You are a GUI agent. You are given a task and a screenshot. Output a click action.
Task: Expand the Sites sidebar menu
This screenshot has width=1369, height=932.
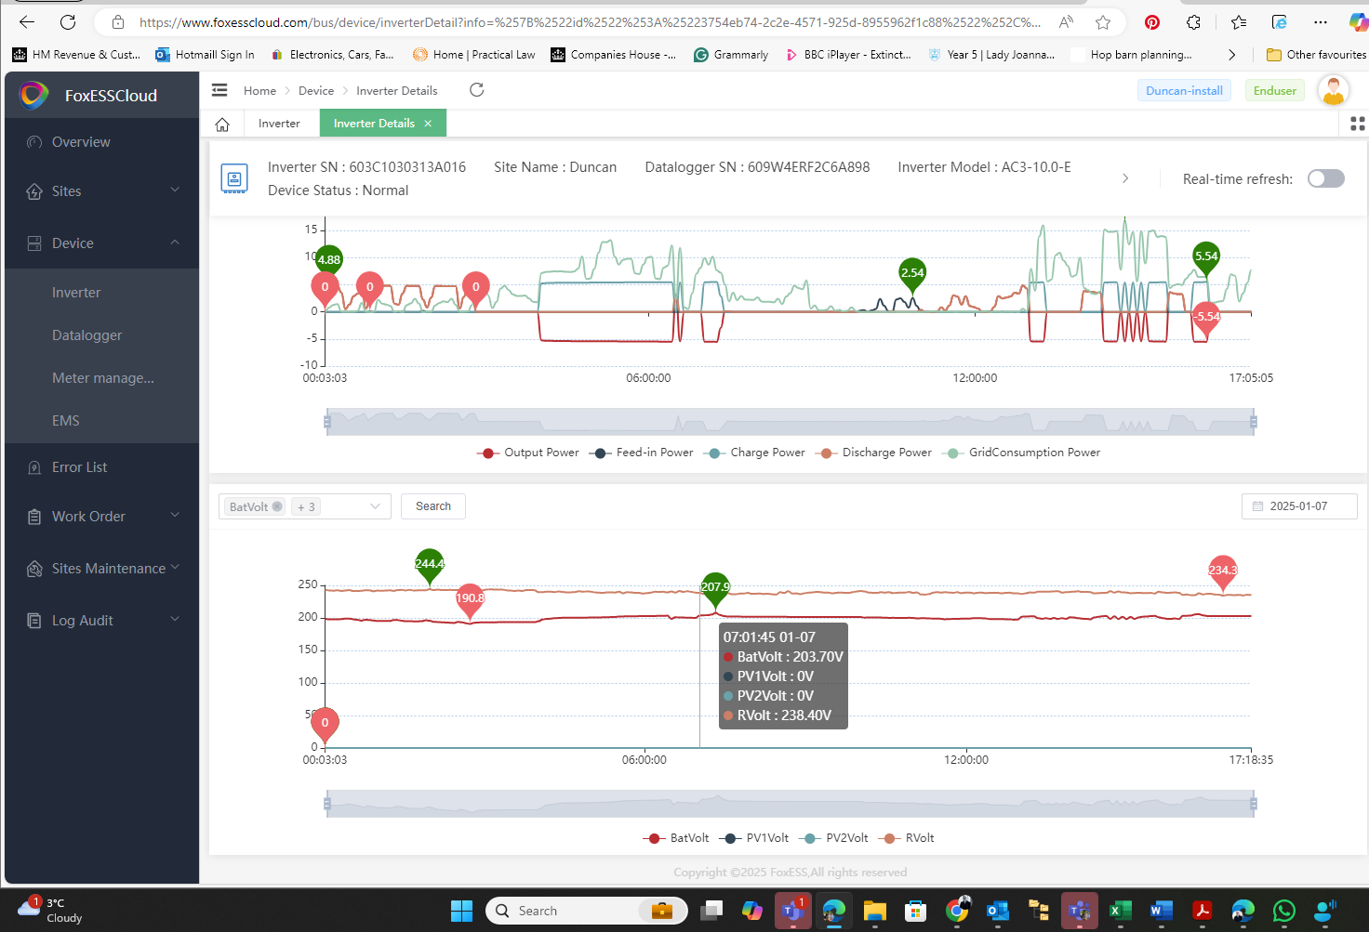101,191
